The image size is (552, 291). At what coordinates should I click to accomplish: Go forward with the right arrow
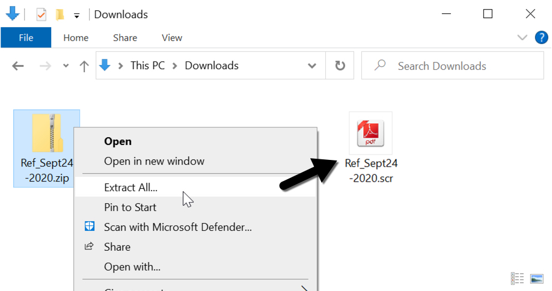(45, 66)
